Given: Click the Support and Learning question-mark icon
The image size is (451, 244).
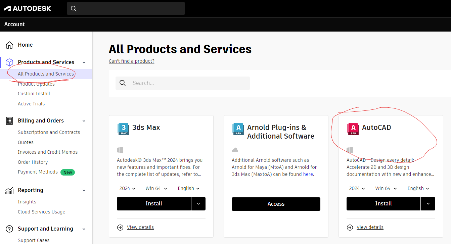Looking at the screenshot, I should [x=9, y=229].
